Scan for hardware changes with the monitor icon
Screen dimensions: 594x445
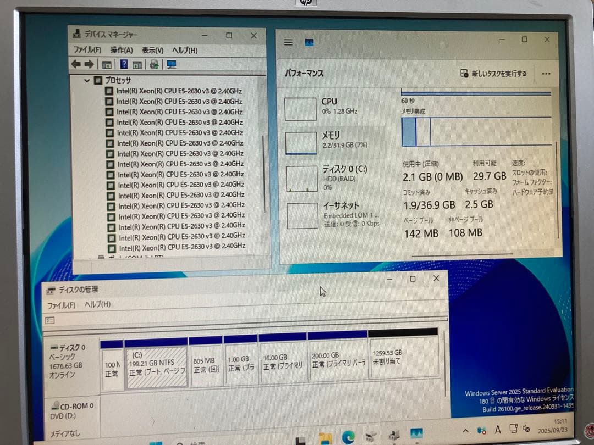(x=171, y=64)
